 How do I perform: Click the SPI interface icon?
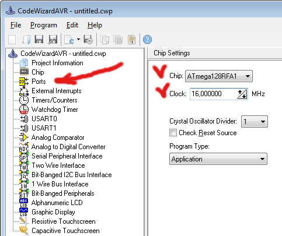point(24,156)
